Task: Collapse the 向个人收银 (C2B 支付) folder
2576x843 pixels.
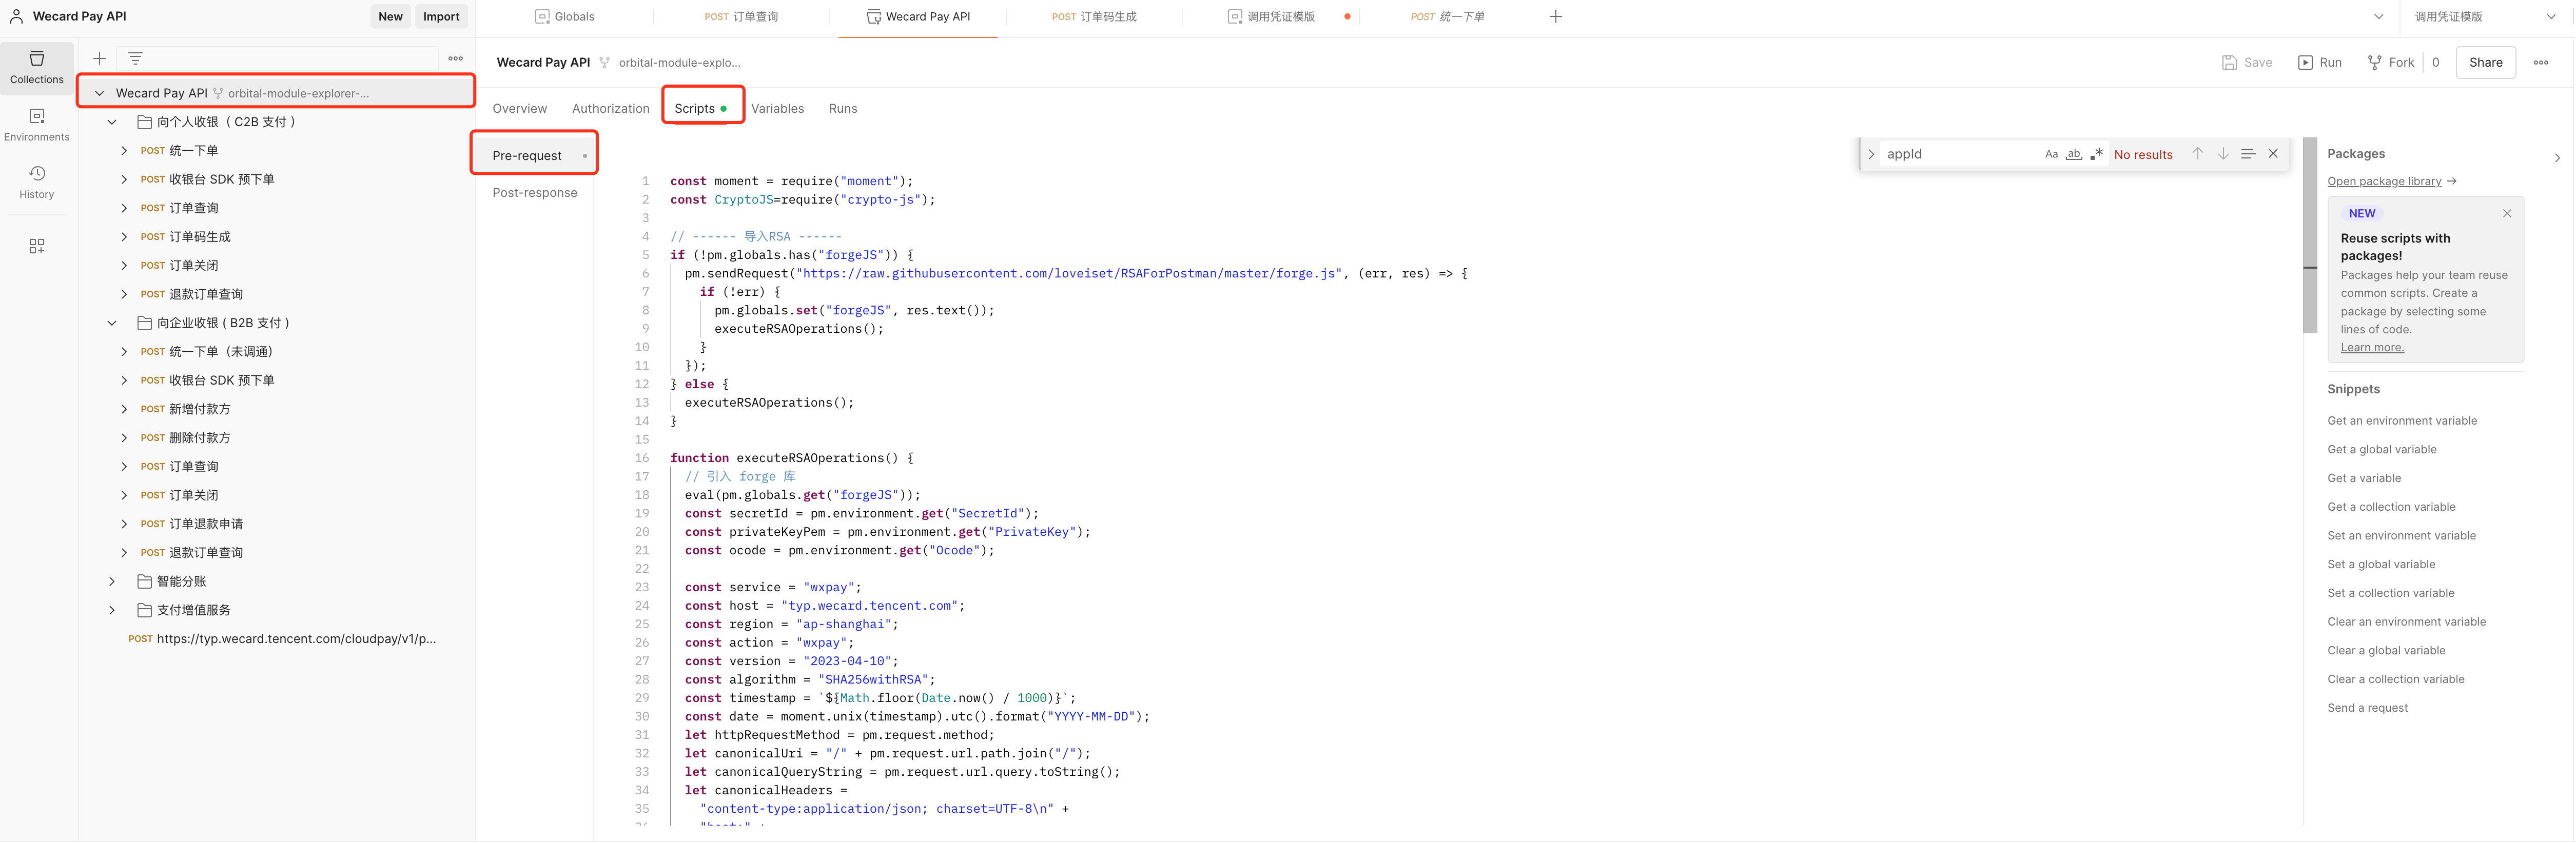Action: pos(112,122)
